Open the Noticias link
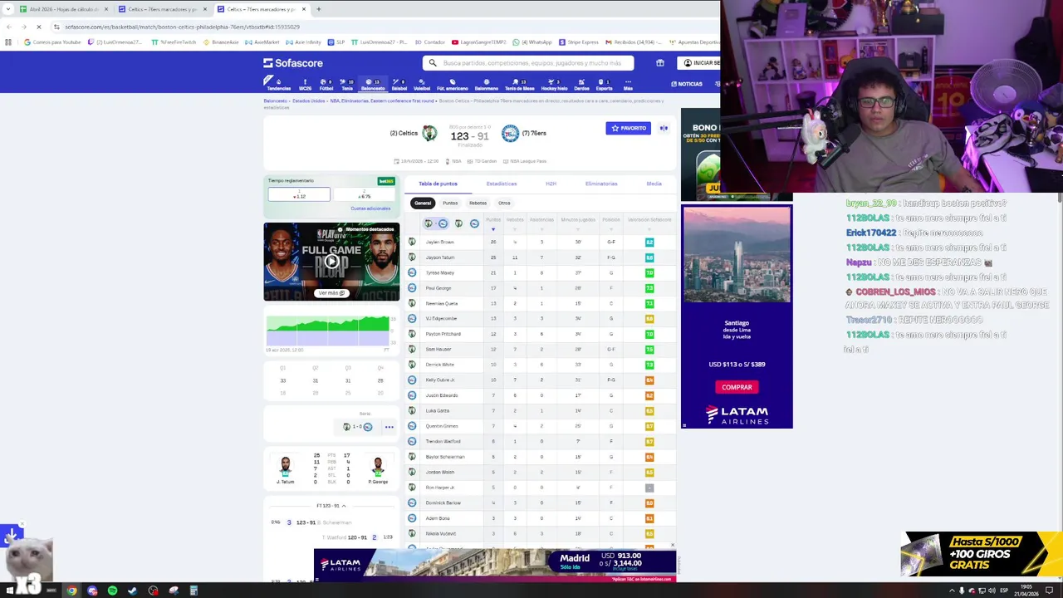Screen dimensions: 1063x598 pyautogui.click(x=687, y=84)
